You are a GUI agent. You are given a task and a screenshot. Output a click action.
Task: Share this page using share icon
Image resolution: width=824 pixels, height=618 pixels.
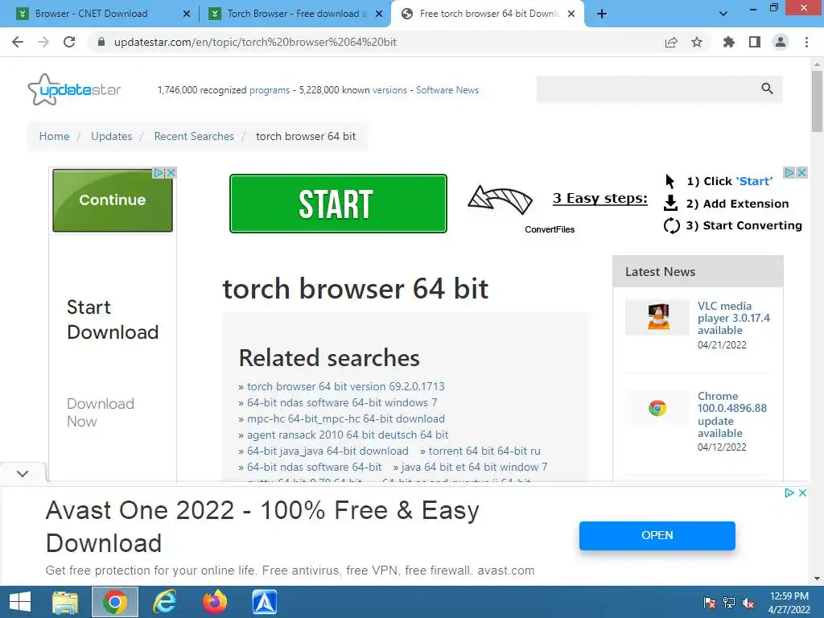[671, 42]
